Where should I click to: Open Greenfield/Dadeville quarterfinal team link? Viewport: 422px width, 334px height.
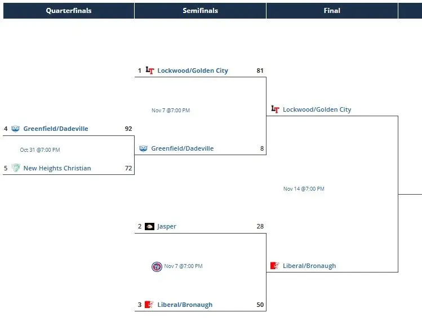tap(56, 129)
